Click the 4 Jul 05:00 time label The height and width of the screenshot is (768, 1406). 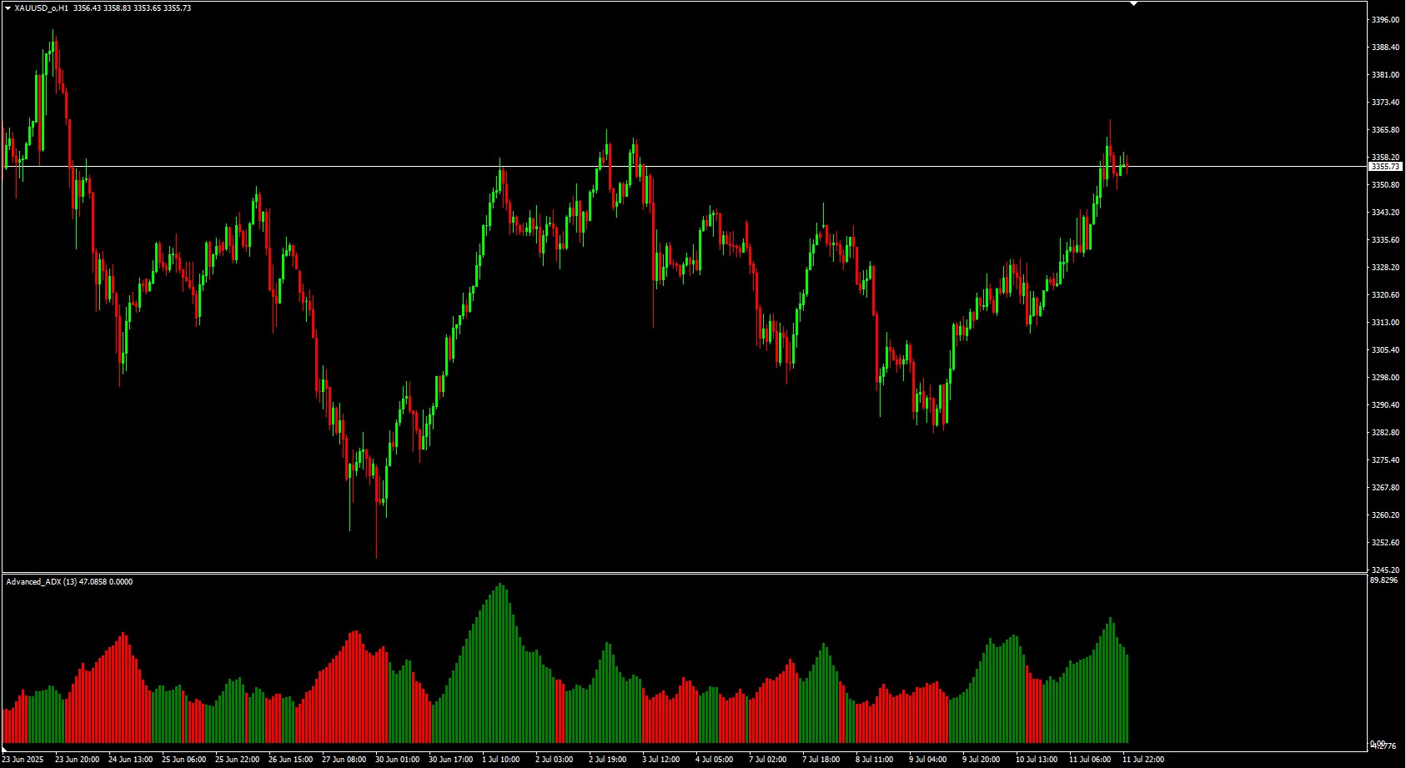coord(714,760)
